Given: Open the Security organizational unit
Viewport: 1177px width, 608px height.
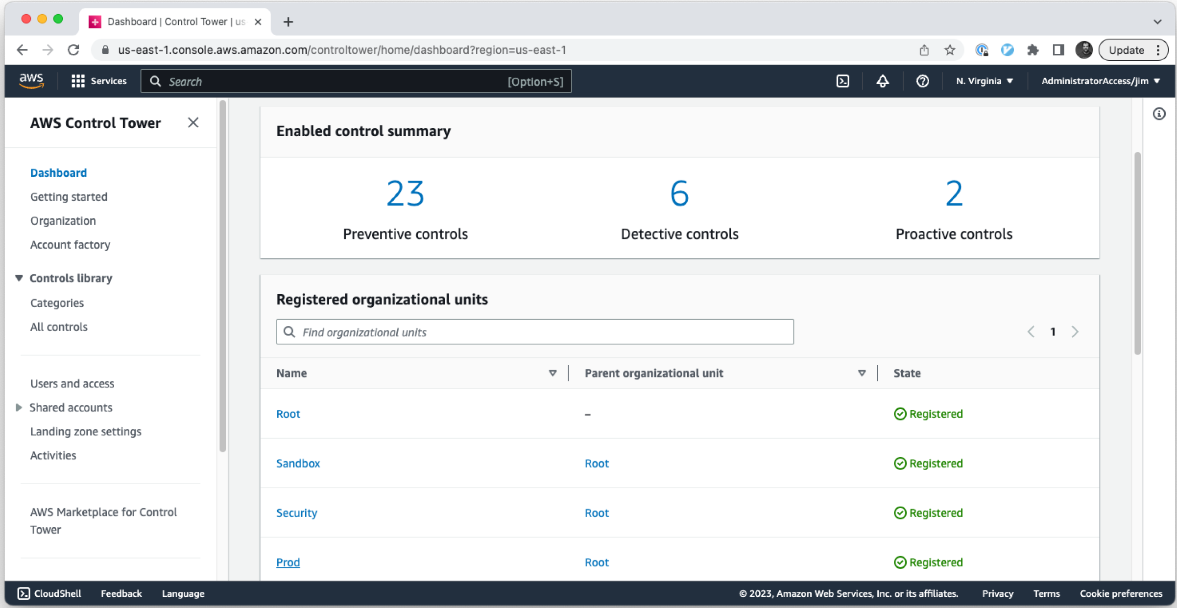Looking at the screenshot, I should (x=296, y=513).
